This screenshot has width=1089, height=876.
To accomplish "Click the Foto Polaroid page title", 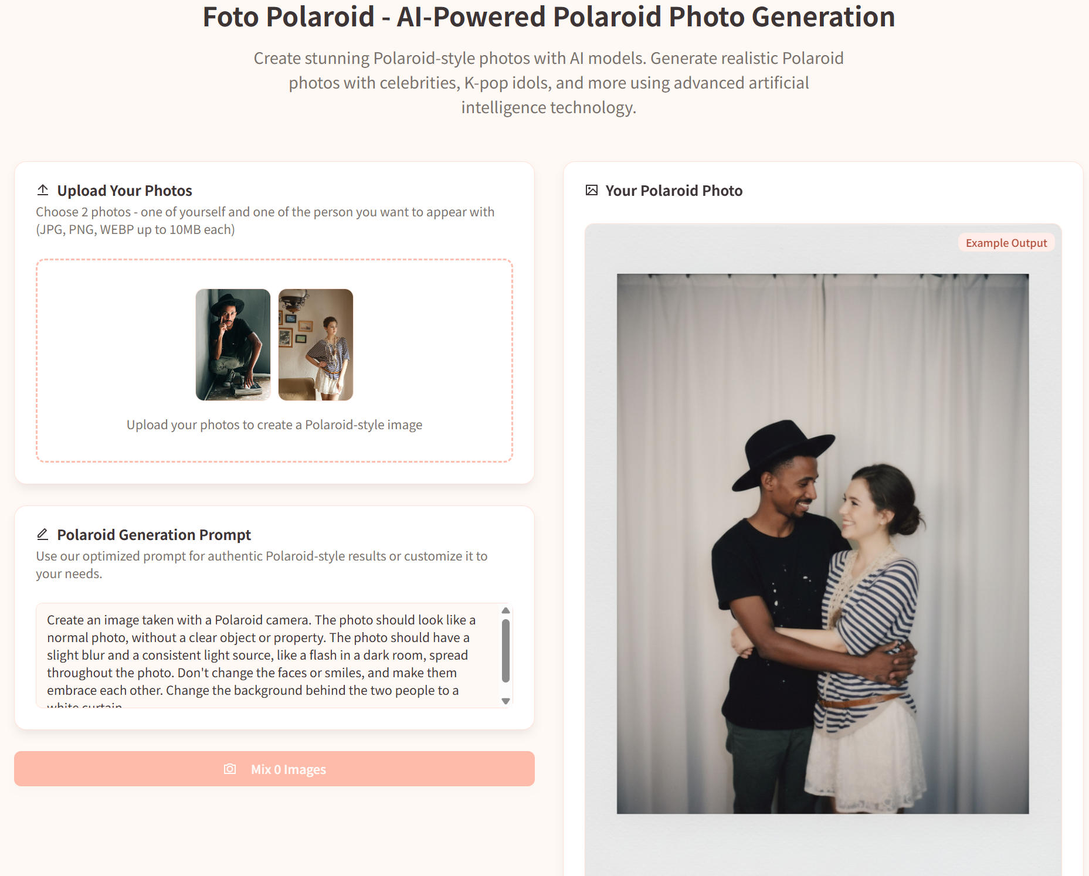I will (548, 16).
